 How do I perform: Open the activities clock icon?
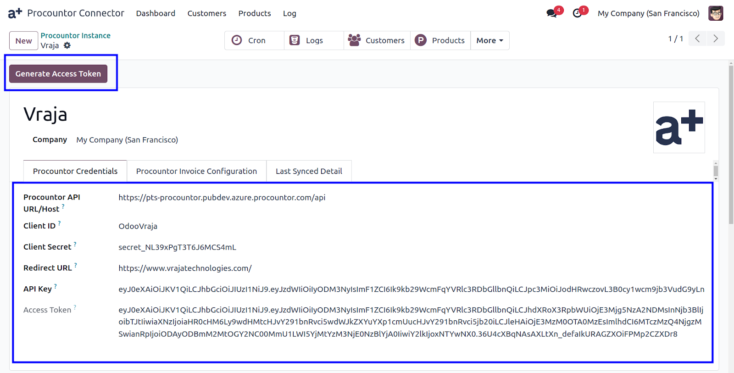577,13
